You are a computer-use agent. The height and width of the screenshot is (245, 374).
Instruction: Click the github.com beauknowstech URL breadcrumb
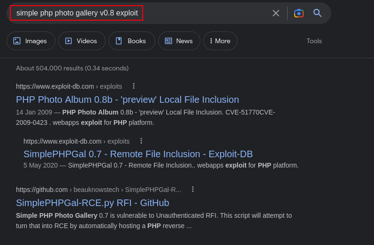click(x=99, y=190)
